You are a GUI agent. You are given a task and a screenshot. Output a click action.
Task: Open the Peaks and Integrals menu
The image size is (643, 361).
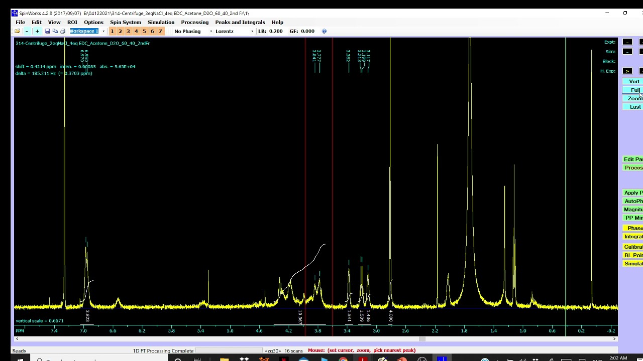pyautogui.click(x=240, y=22)
